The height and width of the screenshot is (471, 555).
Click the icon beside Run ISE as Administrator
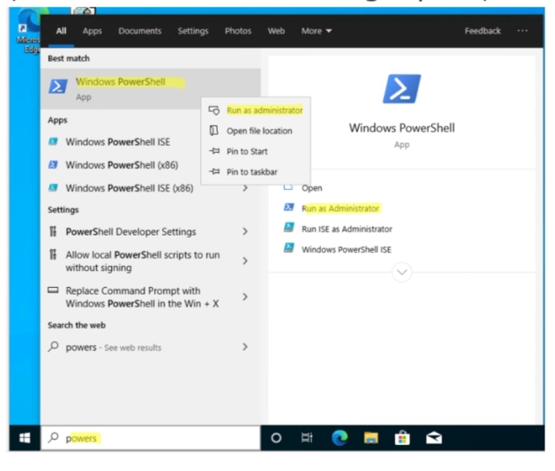coord(288,227)
